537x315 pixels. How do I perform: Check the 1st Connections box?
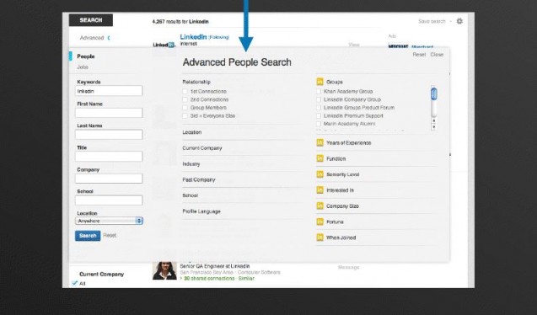(x=185, y=91)
